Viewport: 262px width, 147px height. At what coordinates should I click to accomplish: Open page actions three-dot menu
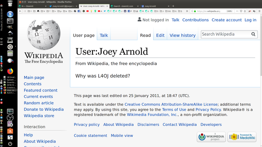click(x=237, y=11)
